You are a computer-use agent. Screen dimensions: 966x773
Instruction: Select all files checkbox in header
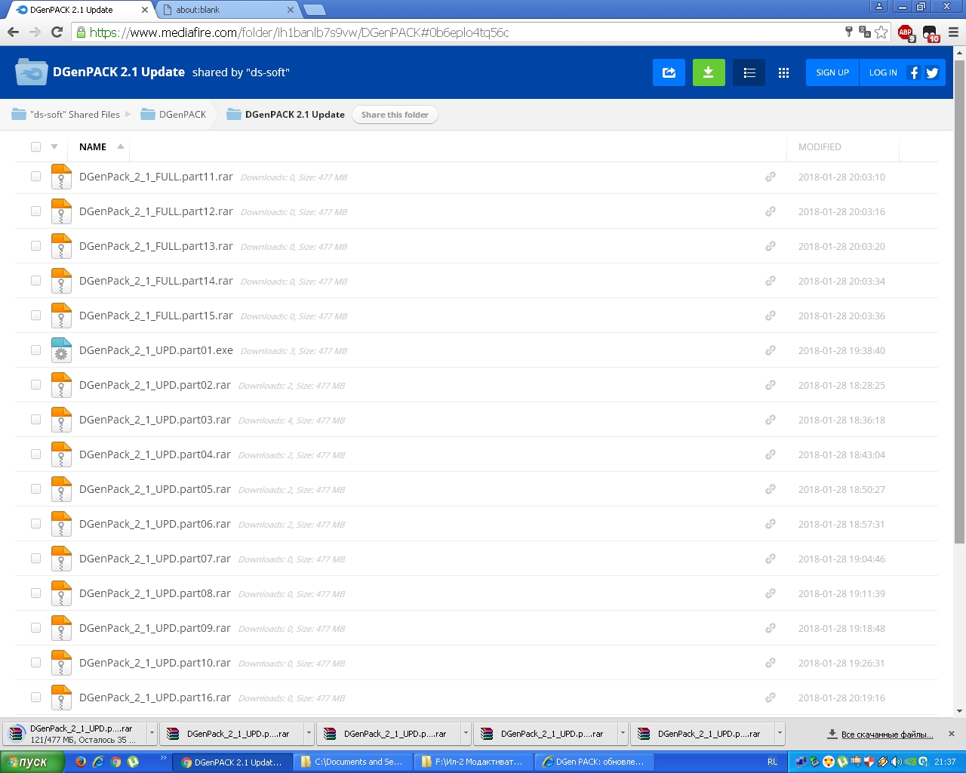pyautogui.click(x=35, y=146)
